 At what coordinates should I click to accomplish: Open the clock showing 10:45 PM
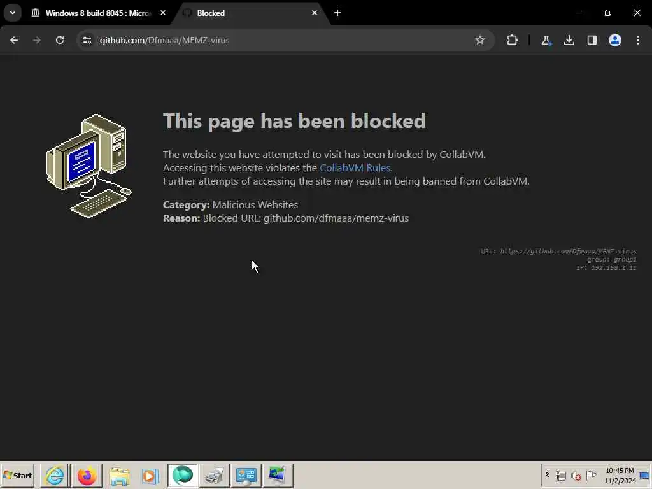point(620,475)
